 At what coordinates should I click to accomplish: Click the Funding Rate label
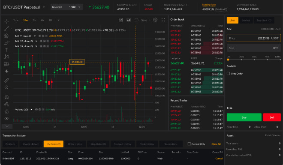[x=209, y=5]
